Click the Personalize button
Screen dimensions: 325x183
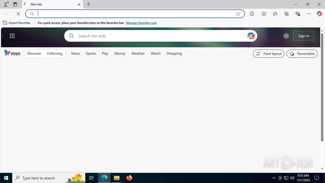302,54
